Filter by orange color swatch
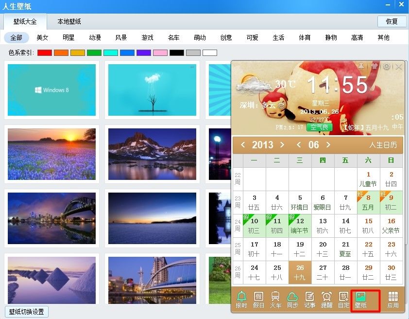 (x=61, y=53)
